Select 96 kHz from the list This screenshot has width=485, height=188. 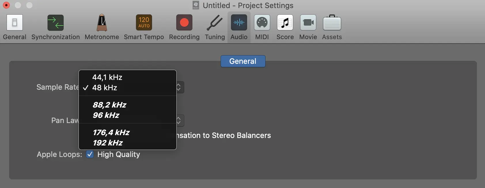pos(106,115)
